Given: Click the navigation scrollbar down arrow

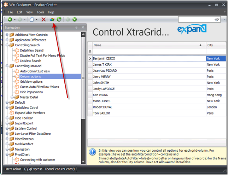Looking at the screenshot, I should (83, 162).
